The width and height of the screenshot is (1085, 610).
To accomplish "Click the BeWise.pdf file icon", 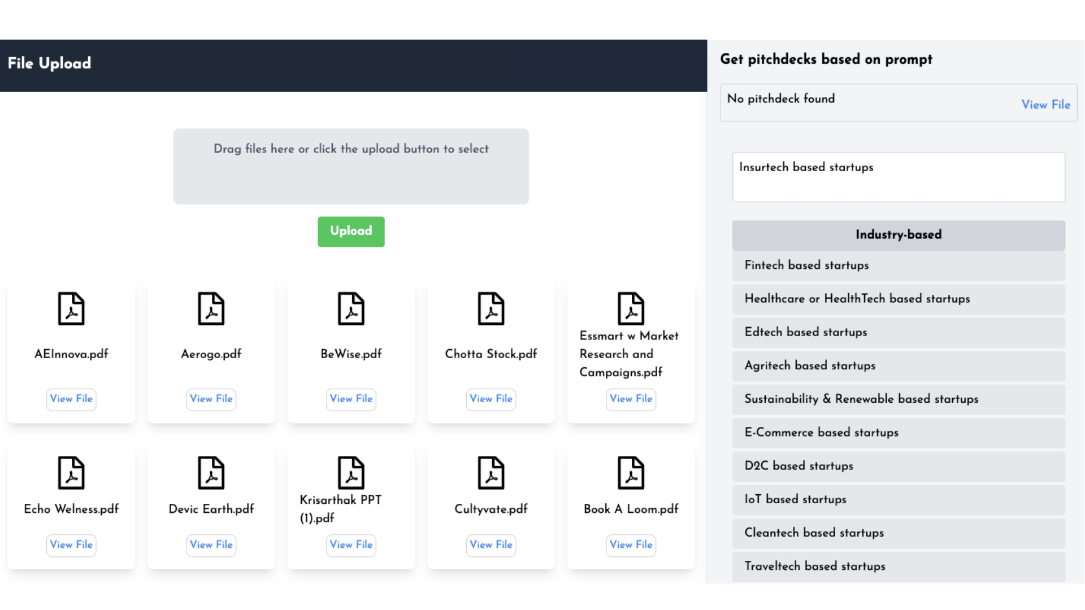I will click(351, 309).
